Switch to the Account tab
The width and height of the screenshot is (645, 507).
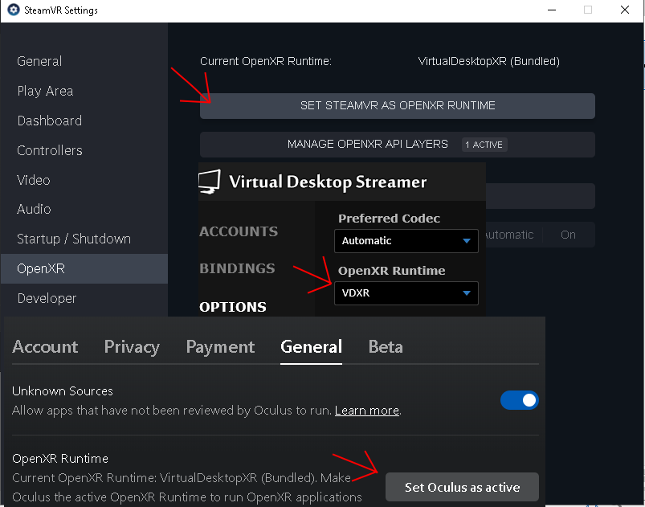click(44, 346)
